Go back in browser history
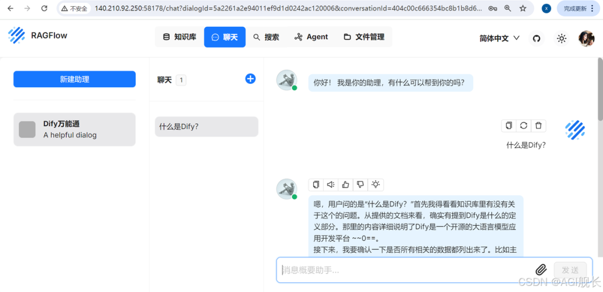Viewport: 603px width, 292px height. click(x=11, y=8)
